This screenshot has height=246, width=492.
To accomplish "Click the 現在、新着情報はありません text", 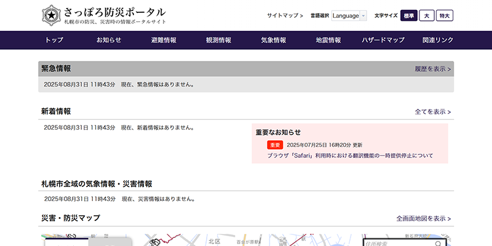I will [157, 127].
